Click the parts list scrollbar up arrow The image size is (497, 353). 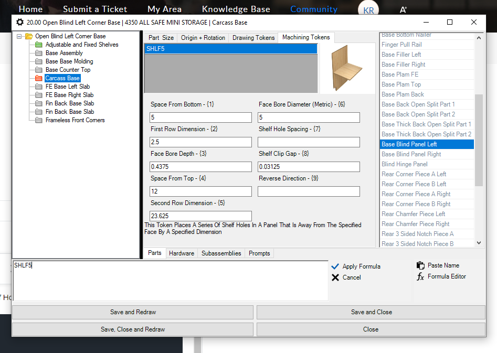click(x=479, y=38)
